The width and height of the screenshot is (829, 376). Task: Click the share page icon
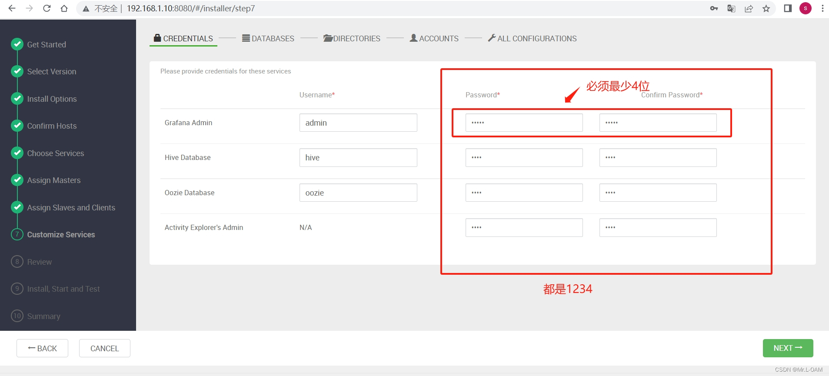tap(749, 8)
